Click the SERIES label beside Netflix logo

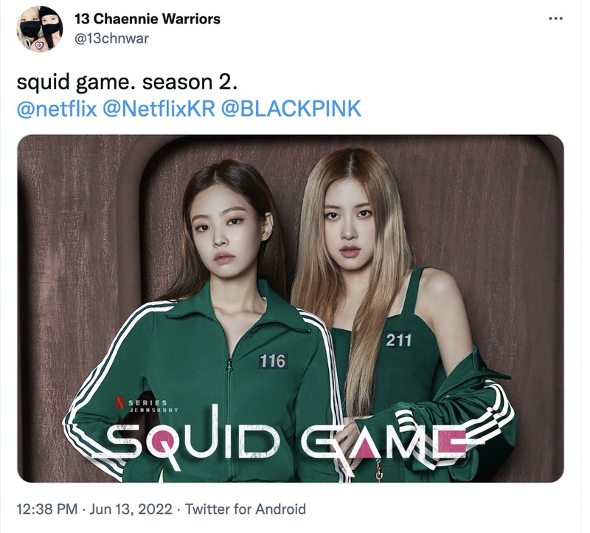click(148, 403)
